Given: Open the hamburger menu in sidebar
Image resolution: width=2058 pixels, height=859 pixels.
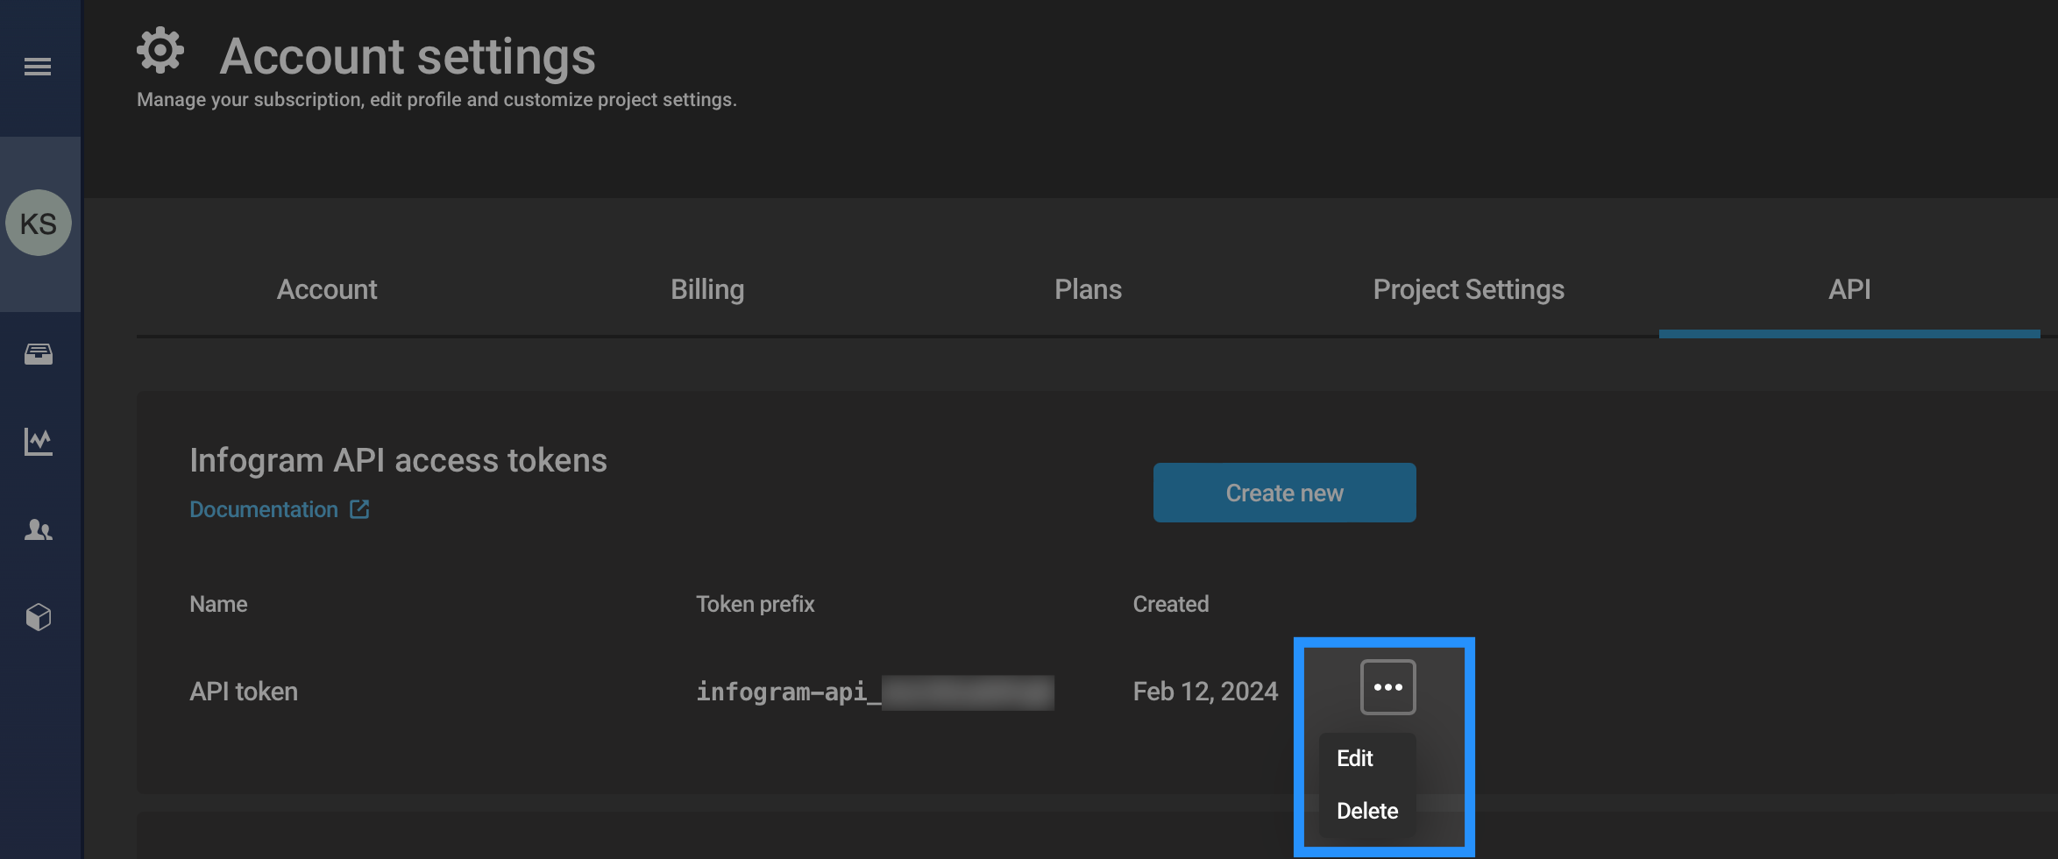Looking at the screenshot, I should click(38, 67).
